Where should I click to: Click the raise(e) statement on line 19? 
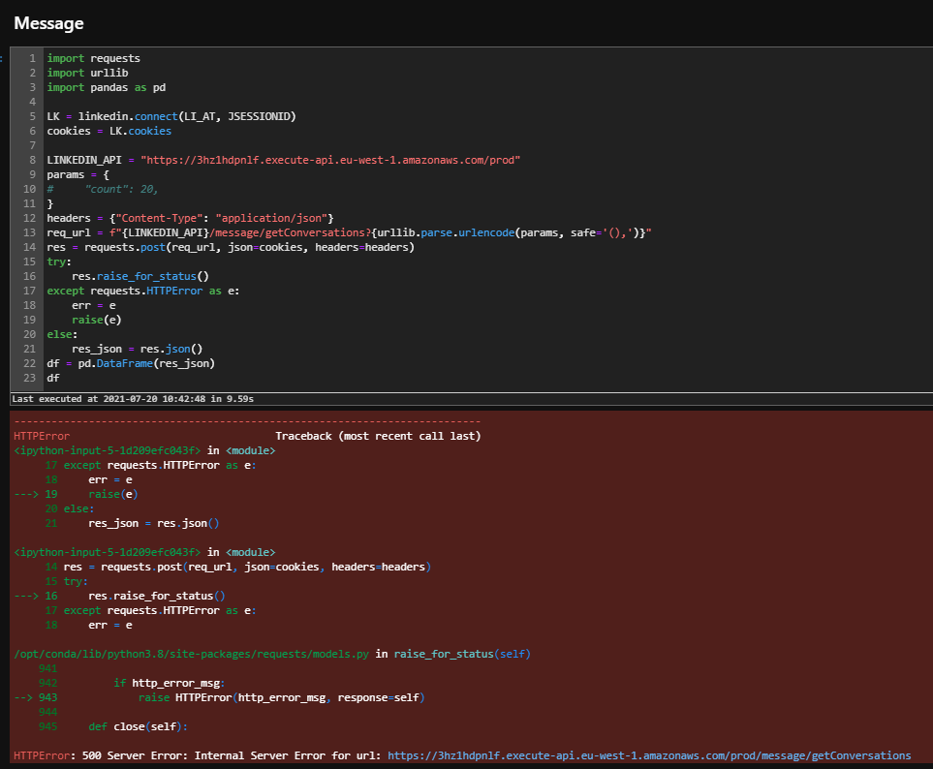(x=98, y=319)
